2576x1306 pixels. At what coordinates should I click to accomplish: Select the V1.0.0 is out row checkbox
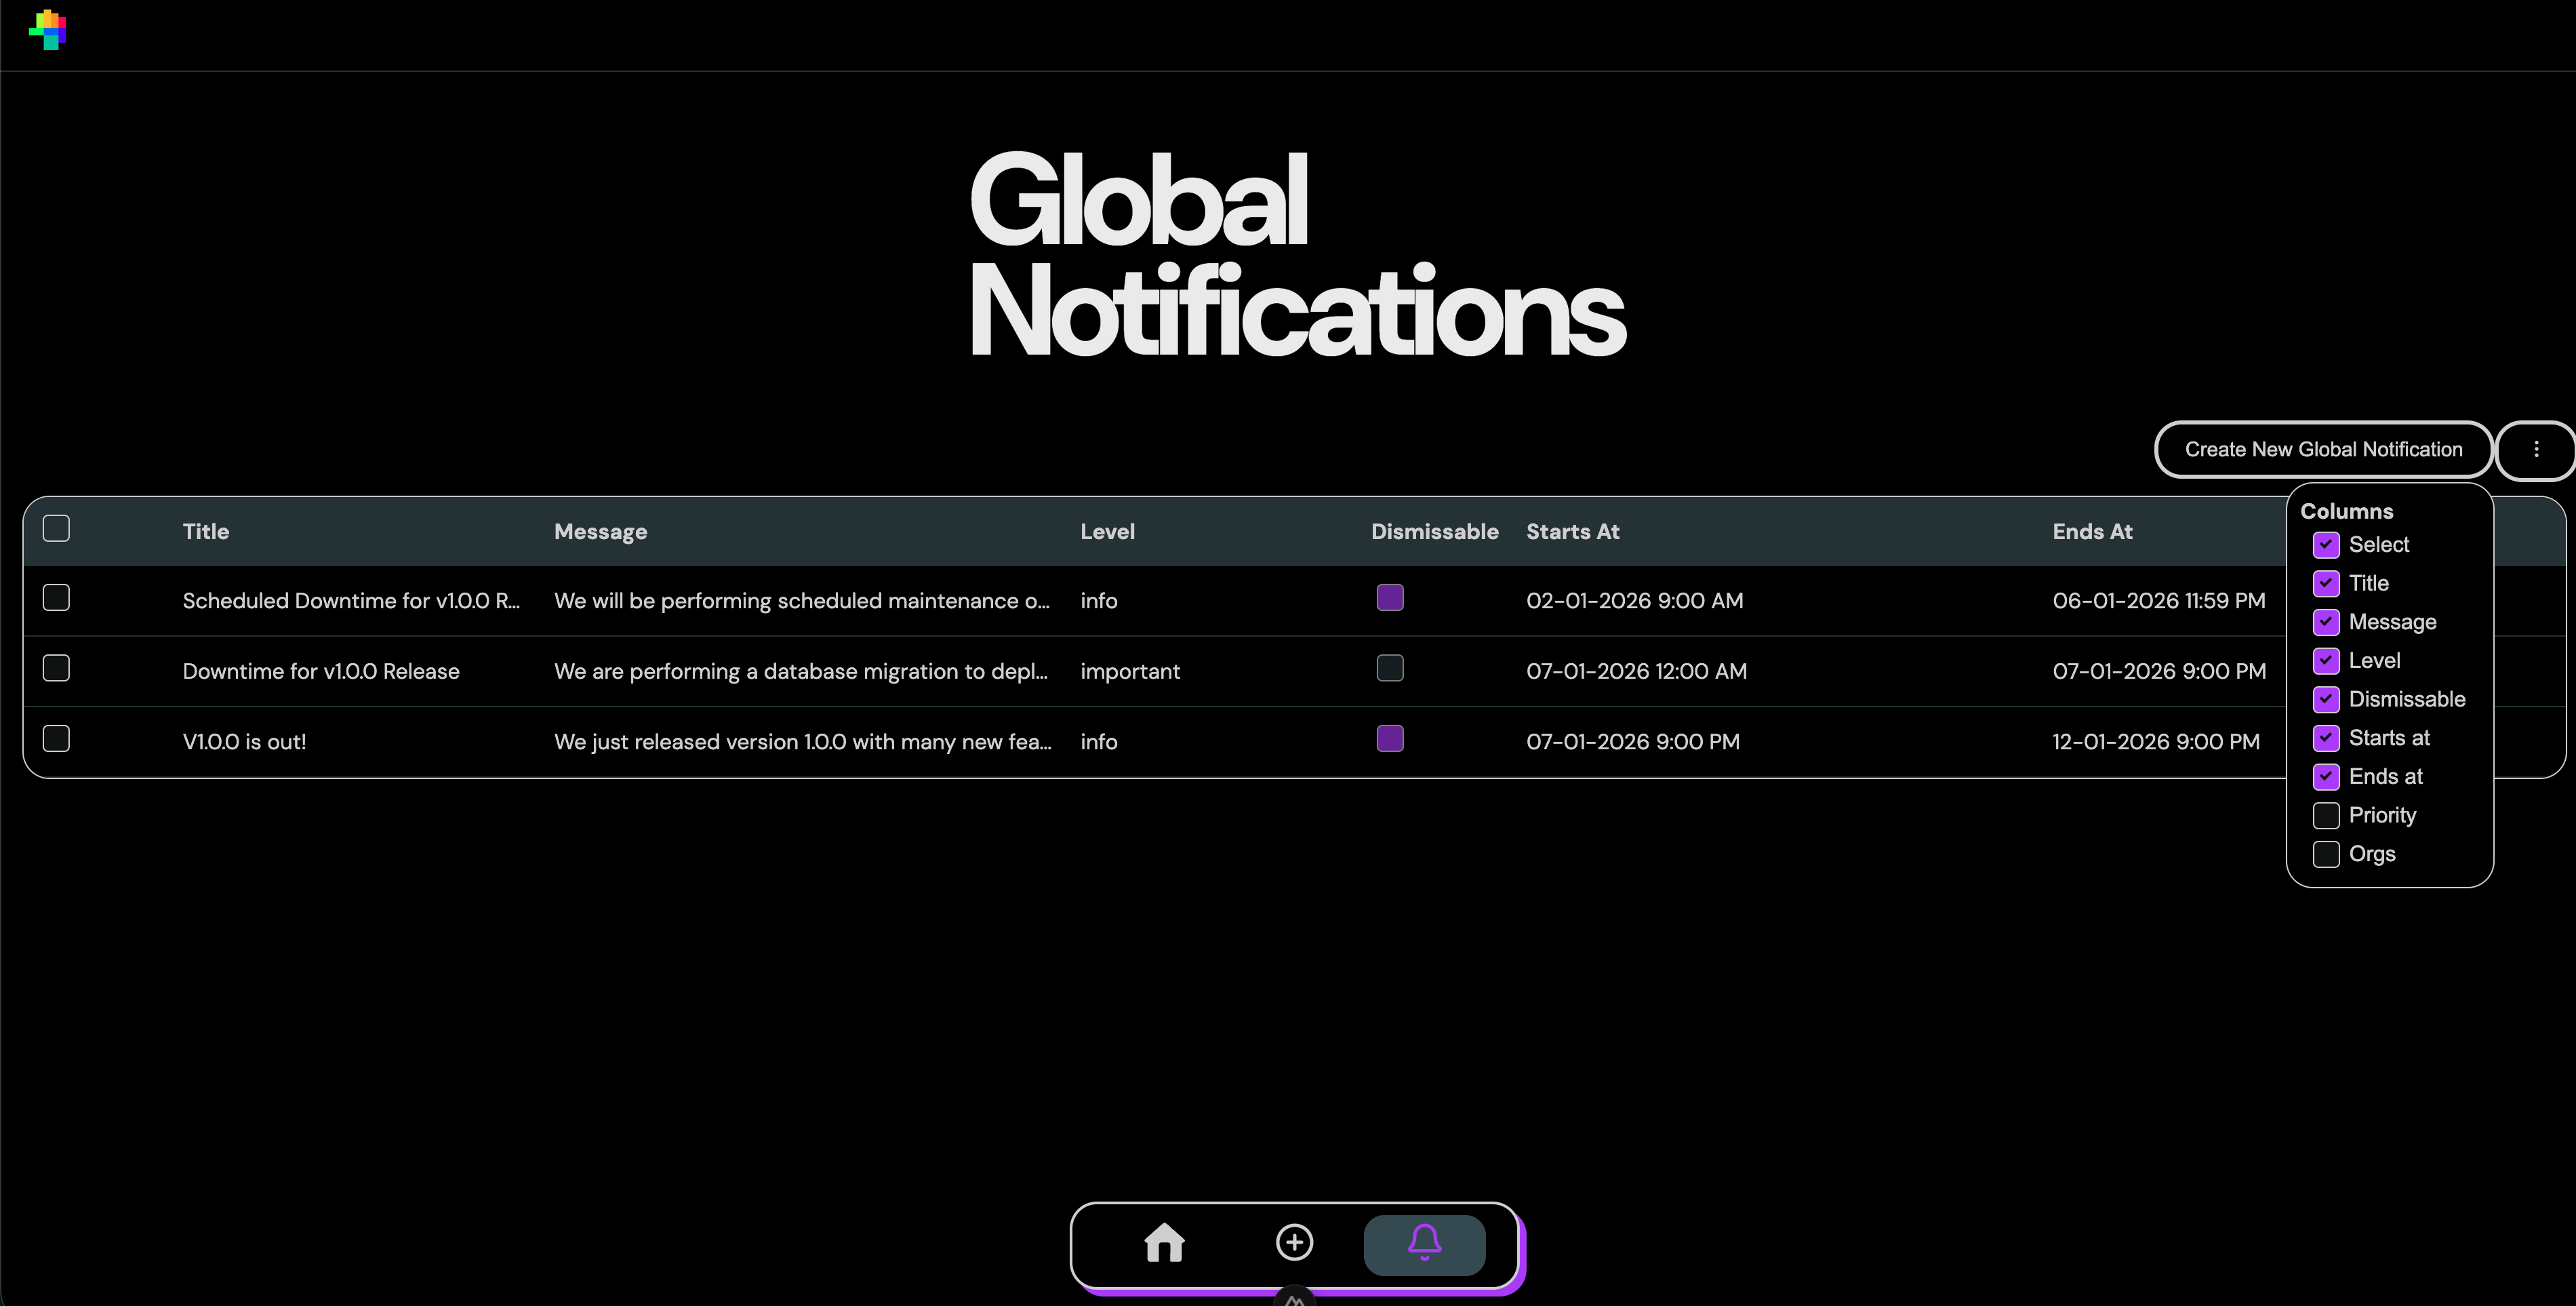click(x=57, y=739)
